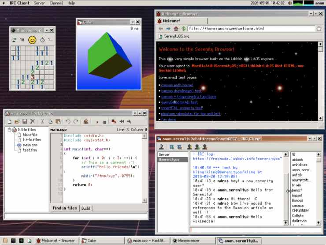Screen dimensions: 326x245
Task: Open the Server menu in the menu bar
Action: pos(39,3)
